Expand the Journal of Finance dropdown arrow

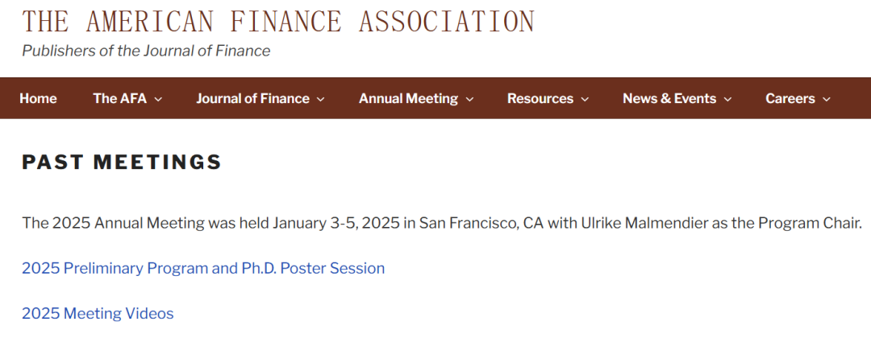coord(320,99)
